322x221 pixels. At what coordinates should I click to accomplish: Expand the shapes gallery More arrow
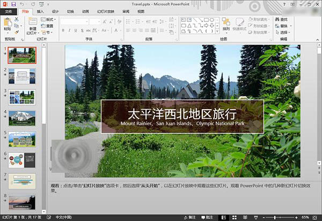[217, 32]
